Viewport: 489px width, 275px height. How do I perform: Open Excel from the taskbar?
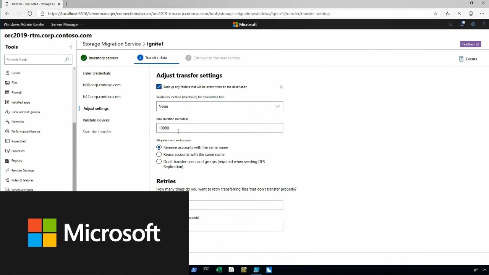click(219, 270)
